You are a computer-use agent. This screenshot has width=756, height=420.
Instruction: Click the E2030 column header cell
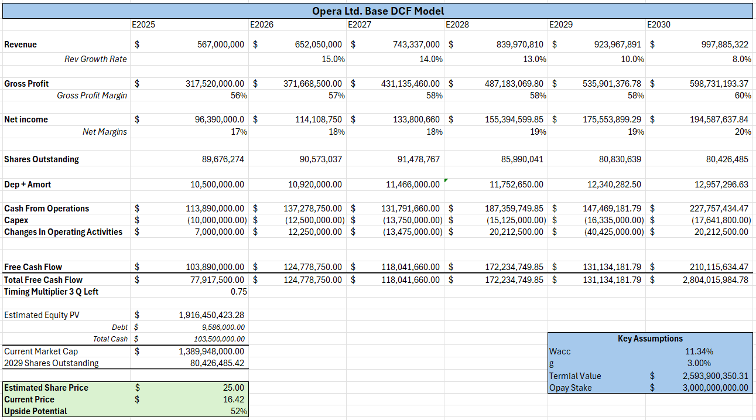coord(662,25)
